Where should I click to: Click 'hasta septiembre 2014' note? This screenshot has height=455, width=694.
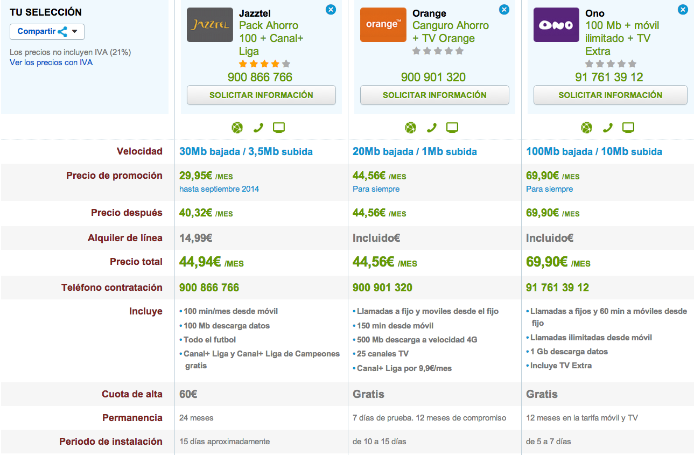pos(219,189)
